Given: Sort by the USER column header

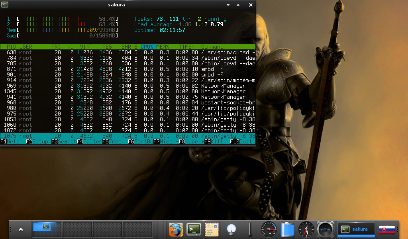Looking at the screenshot, I should pyautogui.click(x=26, y=47).
